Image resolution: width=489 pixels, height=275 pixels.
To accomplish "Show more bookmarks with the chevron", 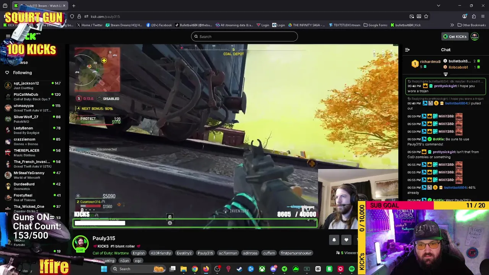I will 452,25.
